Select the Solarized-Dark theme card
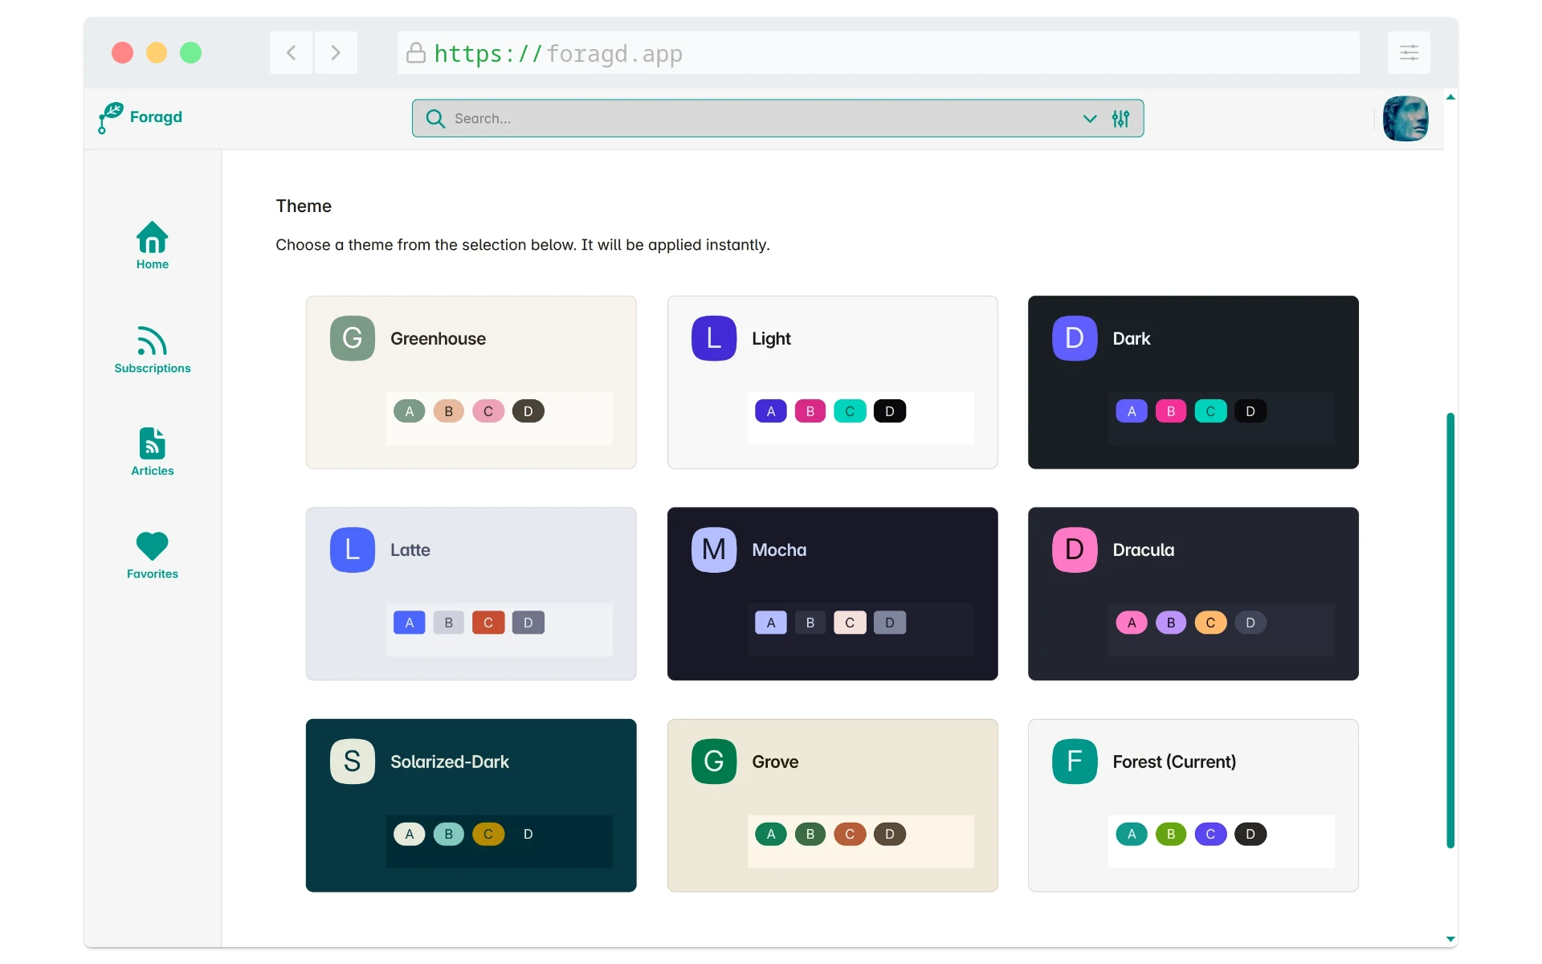 click(471, 806)
